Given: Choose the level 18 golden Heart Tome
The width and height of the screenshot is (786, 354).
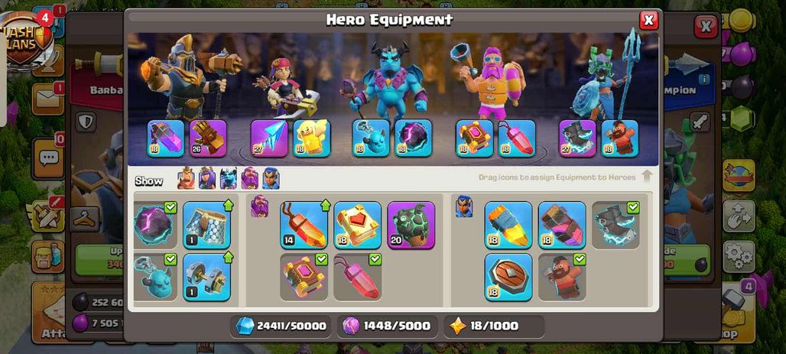Looking at the screenshot, I should click(357, 225).
